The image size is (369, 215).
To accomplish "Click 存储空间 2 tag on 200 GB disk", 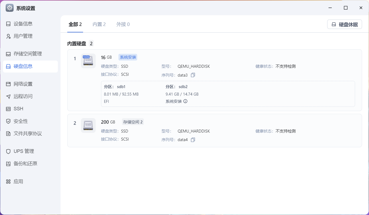I will pyautogui.click(x=133, y=122).
